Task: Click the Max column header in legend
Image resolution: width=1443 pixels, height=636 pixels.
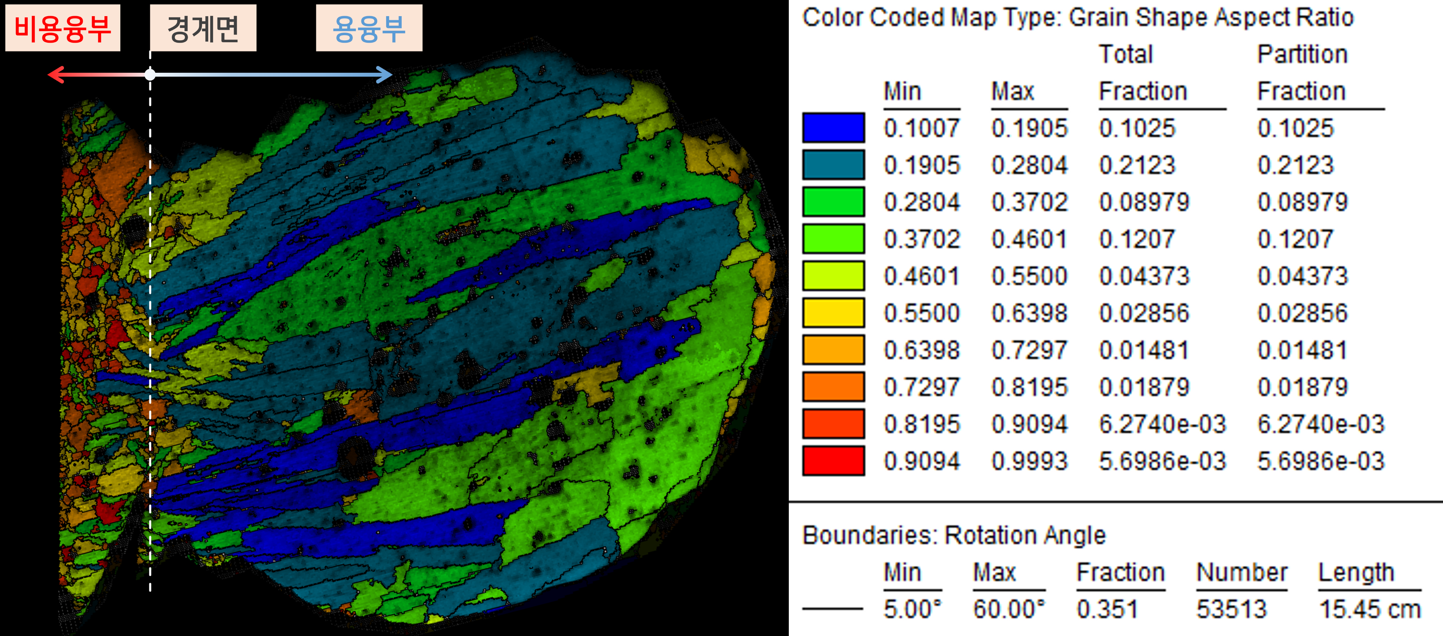Action: [x=1013, y=91]
